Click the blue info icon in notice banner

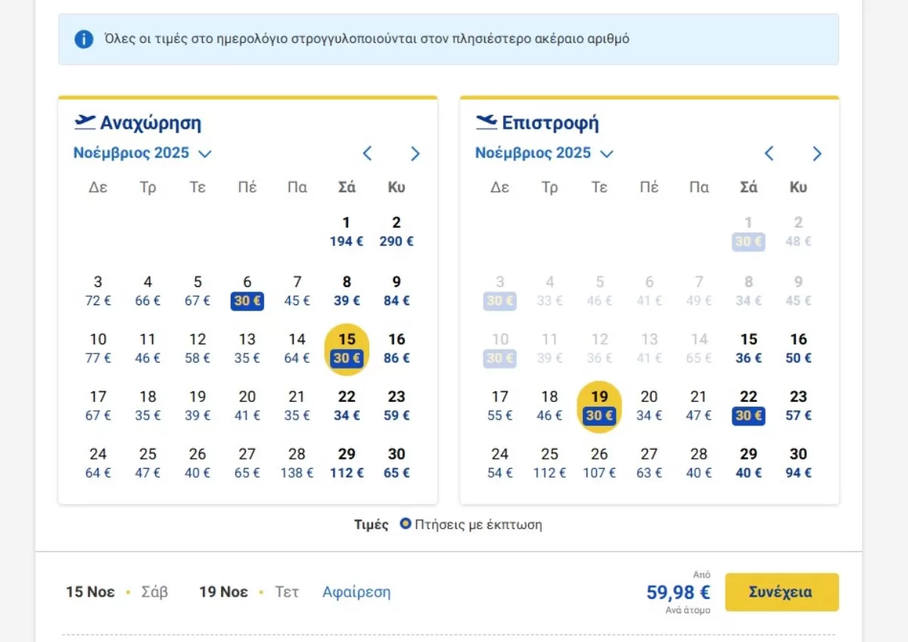tap(84, 39)
